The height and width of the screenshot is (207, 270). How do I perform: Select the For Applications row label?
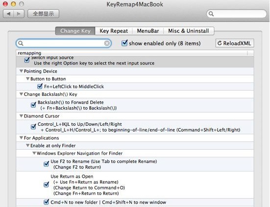click(x=41, y=138)
